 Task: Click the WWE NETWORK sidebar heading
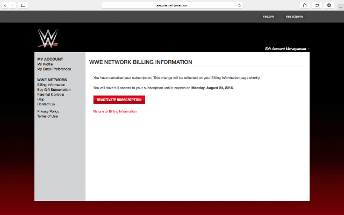tap(52, 80)
